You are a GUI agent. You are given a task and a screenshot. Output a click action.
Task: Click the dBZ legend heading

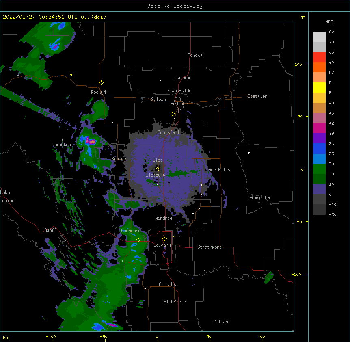(x=329, y=22)
